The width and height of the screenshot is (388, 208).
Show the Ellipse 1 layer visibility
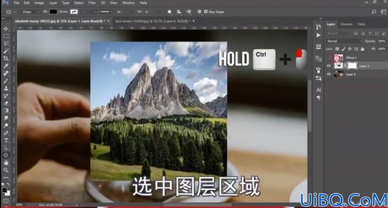coord(329,58)
